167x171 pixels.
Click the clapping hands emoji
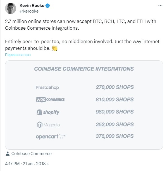point(55,48)
